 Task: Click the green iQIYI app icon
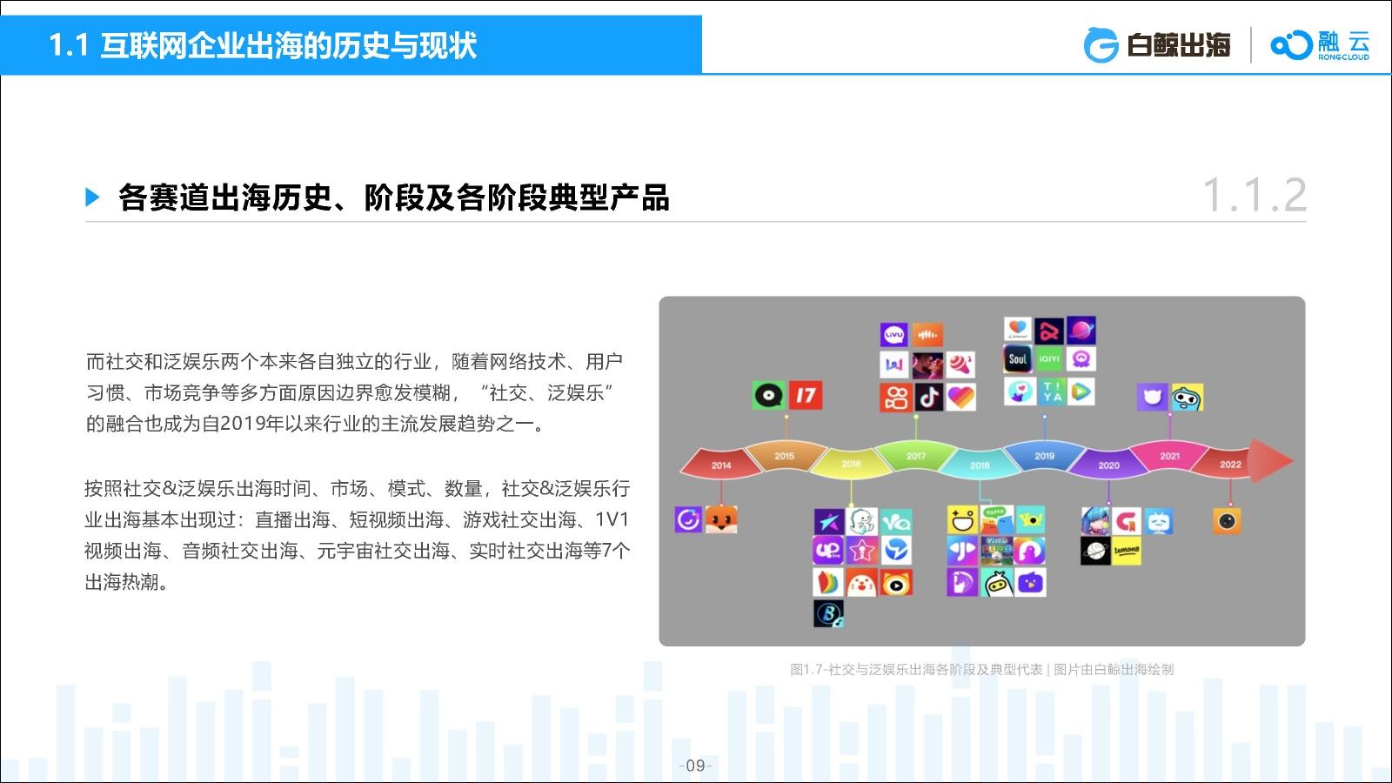click(1049, 358)
